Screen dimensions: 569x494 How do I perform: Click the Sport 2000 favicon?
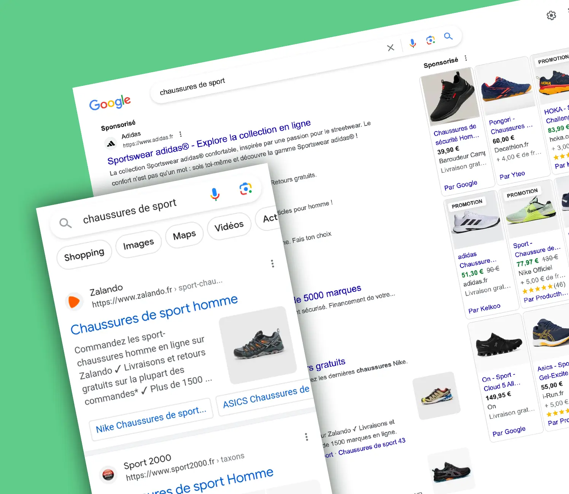click(x=108, y=475)
